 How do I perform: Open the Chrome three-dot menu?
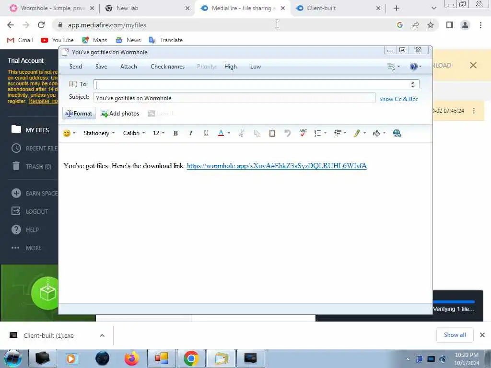click(x=480, y=25)
